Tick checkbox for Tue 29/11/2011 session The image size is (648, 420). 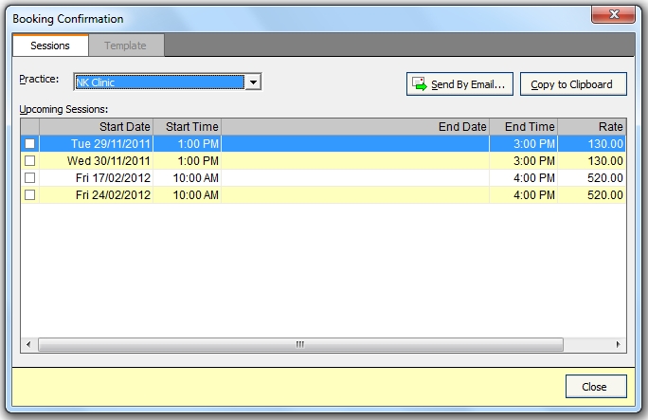coord(30,143)
